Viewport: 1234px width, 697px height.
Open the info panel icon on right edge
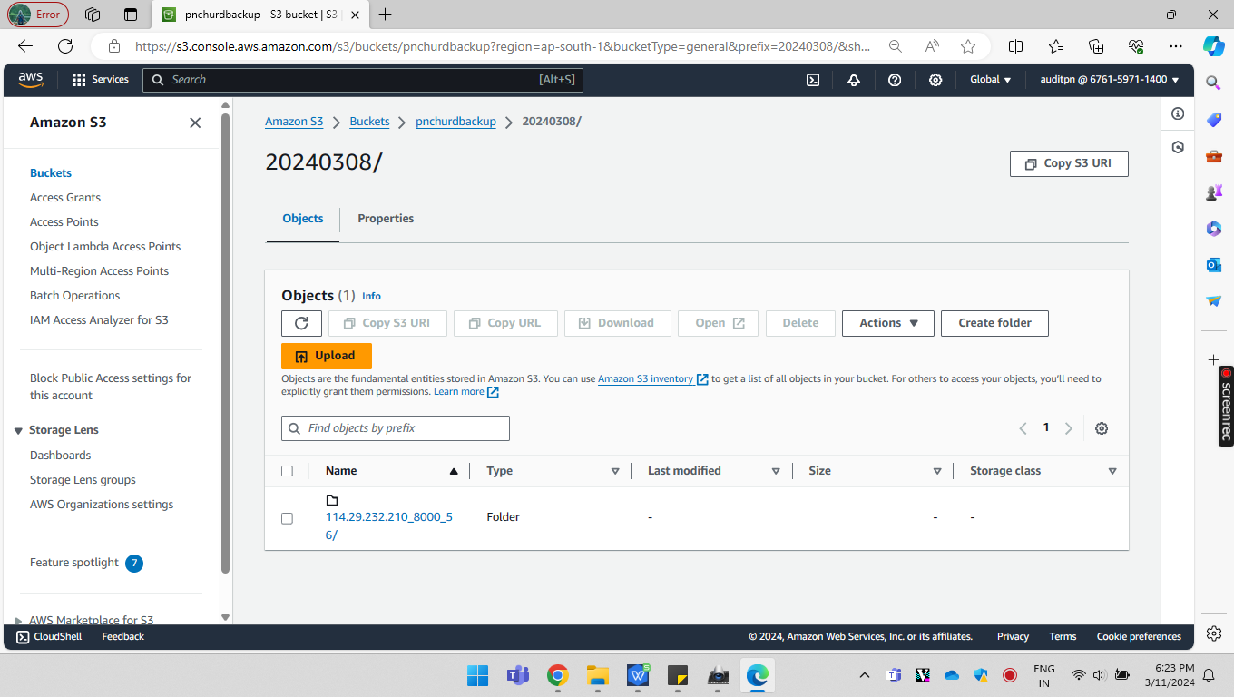point(1178,113)
